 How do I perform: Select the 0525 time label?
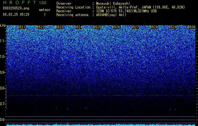click(97, 27)
